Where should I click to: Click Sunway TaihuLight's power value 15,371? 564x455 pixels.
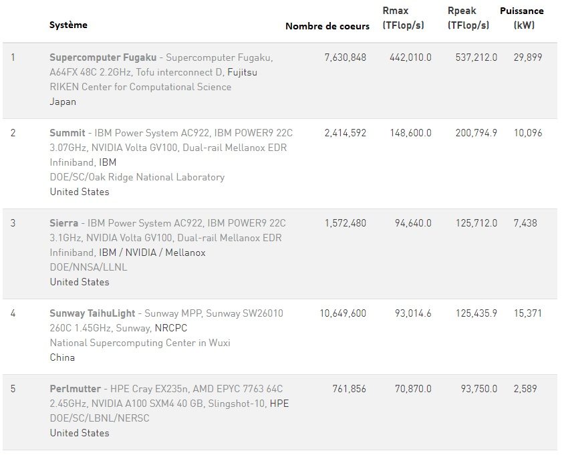[527, 313]
